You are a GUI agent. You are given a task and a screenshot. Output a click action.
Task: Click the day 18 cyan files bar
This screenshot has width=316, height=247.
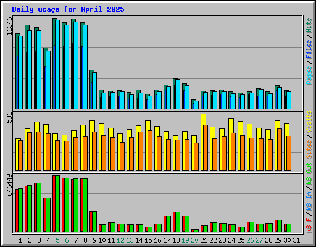point(178,94)
